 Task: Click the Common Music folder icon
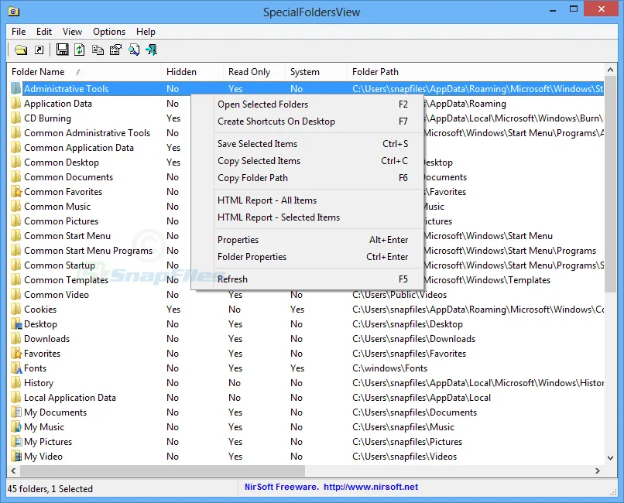click(16, 207)
